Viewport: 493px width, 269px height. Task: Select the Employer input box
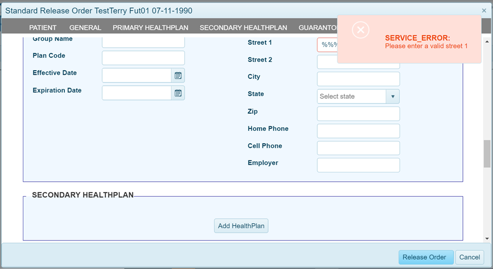pyautogui.click(x=358, y=165)
